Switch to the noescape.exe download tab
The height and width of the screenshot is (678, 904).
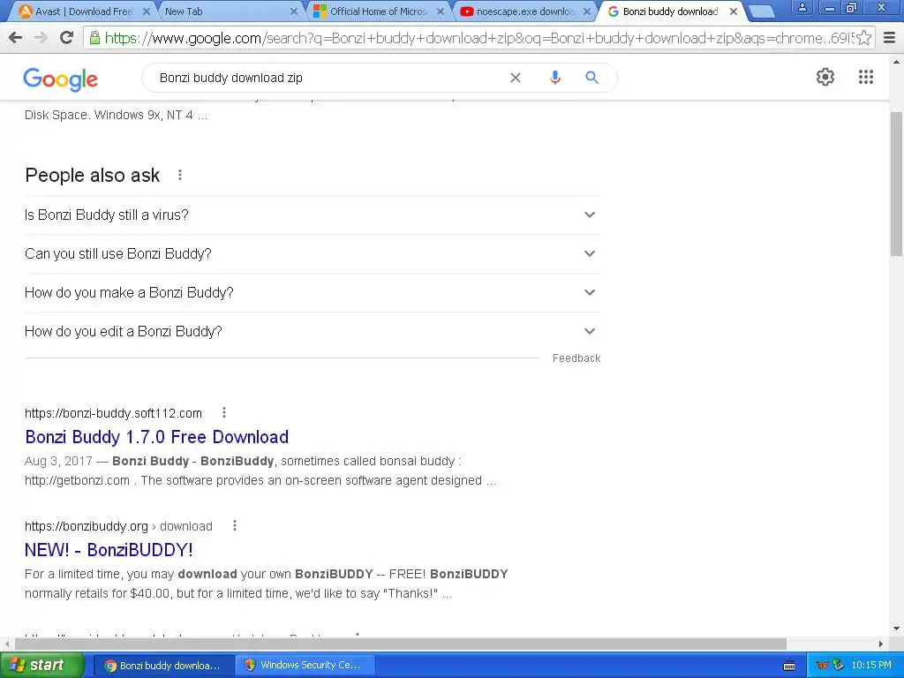[524, 11]
